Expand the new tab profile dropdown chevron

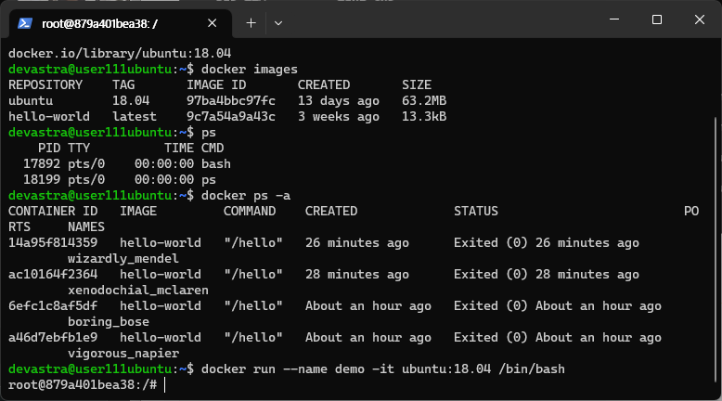coord(278,23)
